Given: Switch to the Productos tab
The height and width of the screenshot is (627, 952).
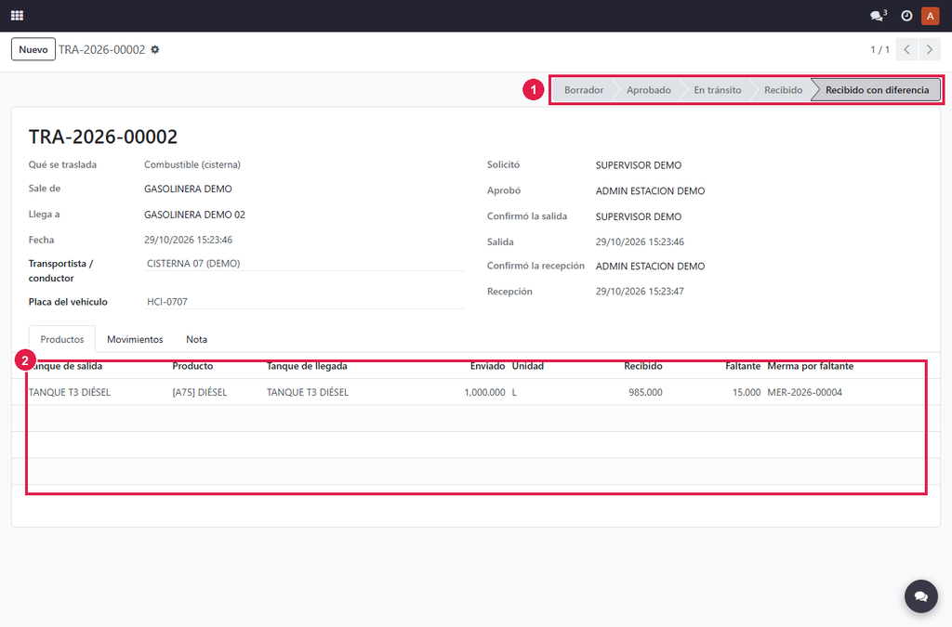Looking at the screenshot, I should (62, 340).
